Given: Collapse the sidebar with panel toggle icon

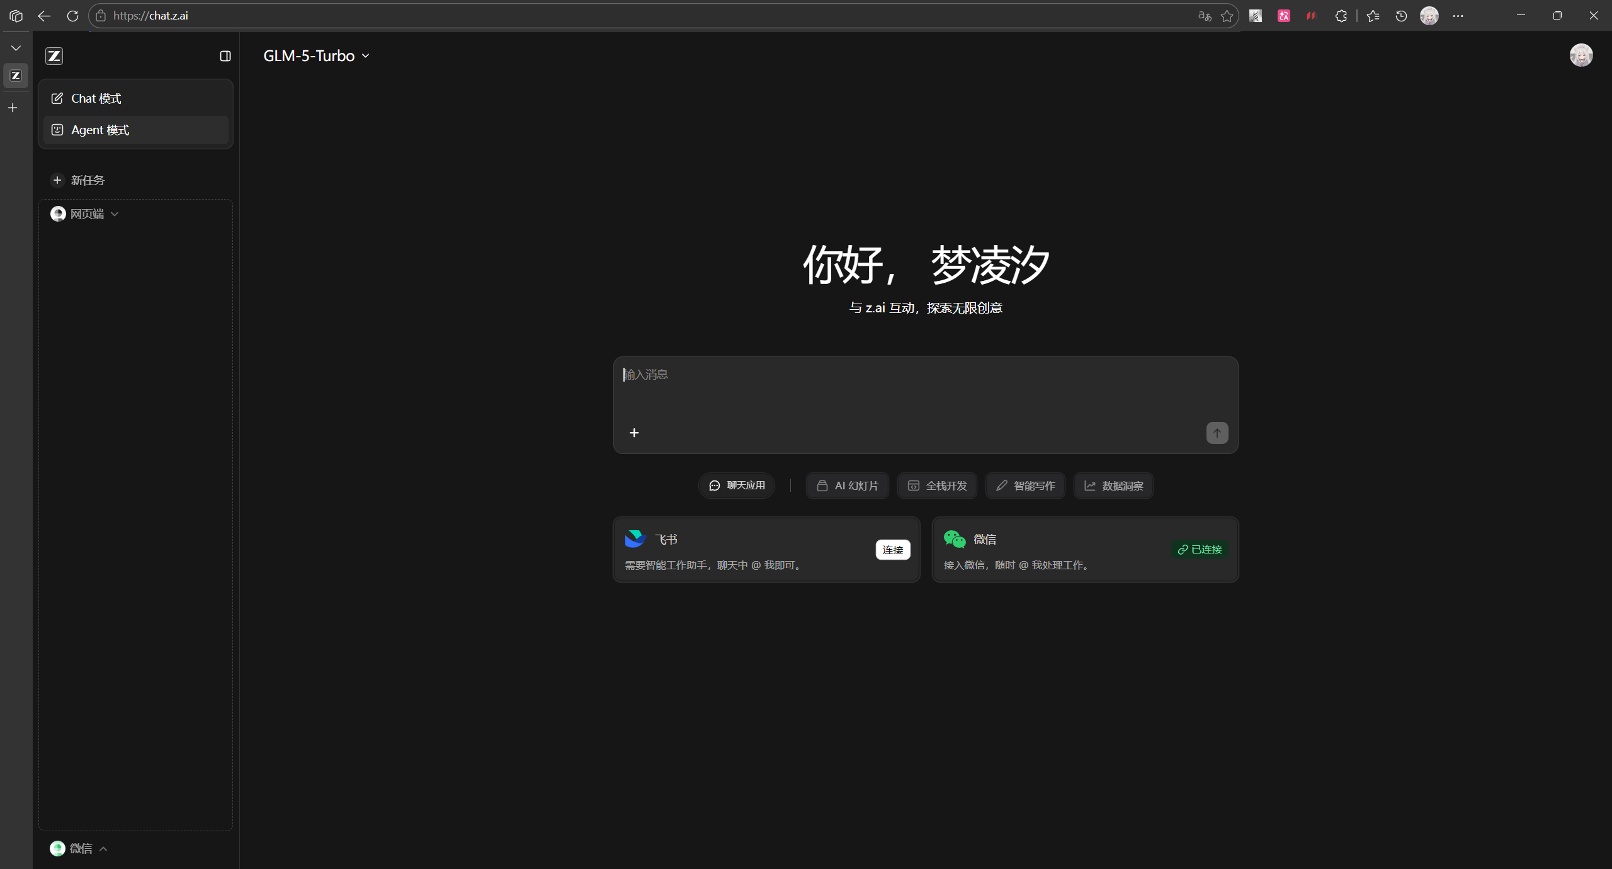Looking at the screenshot, I should pos(225,56).
